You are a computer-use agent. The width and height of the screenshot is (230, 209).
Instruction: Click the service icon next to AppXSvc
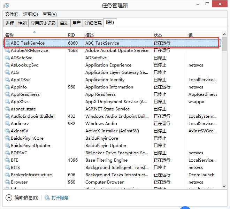coord(7,102)
